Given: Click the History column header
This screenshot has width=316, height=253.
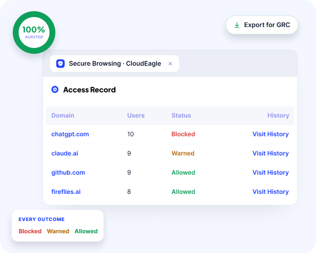Looking at the screenshot, I should click(x=278, y=116).
